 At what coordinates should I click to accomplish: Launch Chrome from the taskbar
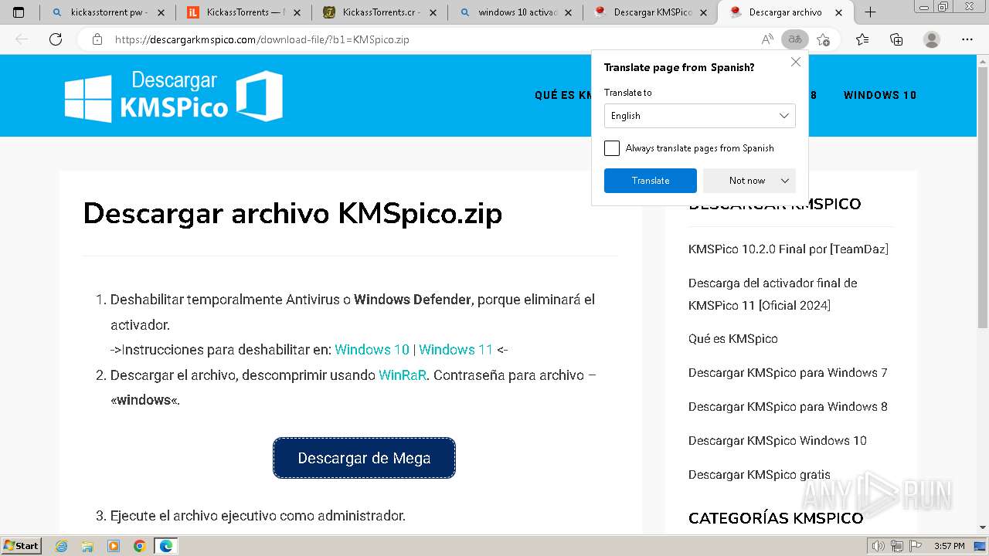point(139,546)
